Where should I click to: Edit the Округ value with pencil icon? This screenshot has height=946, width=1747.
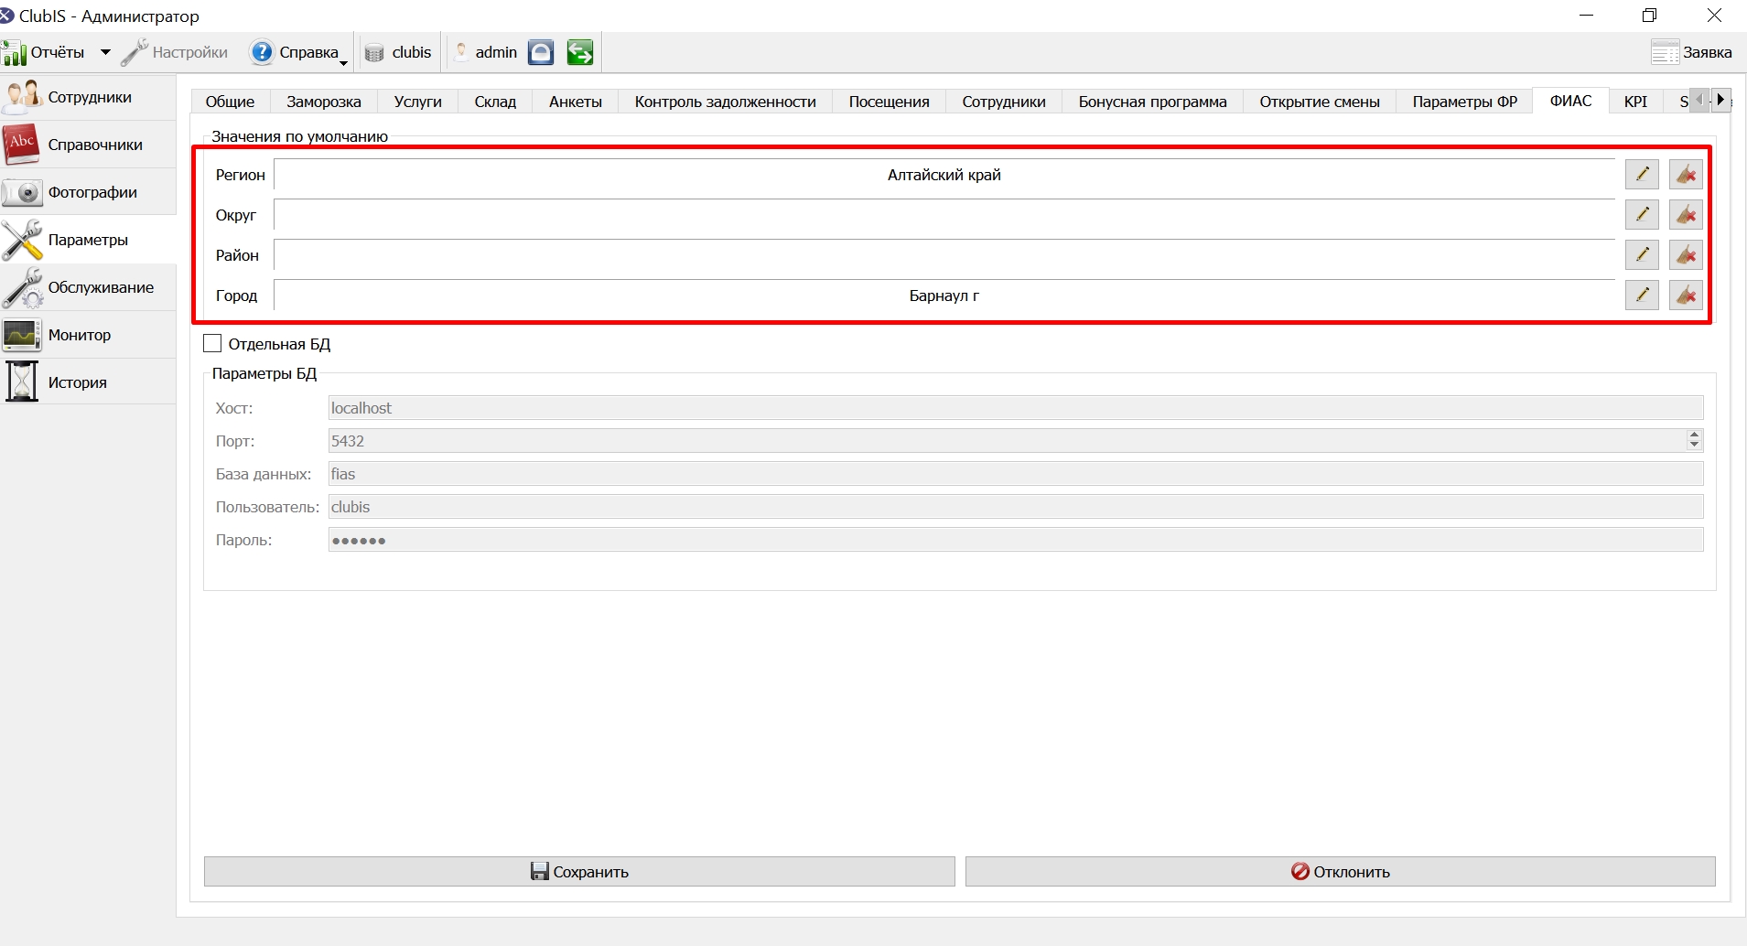(x=1642, y=214)
